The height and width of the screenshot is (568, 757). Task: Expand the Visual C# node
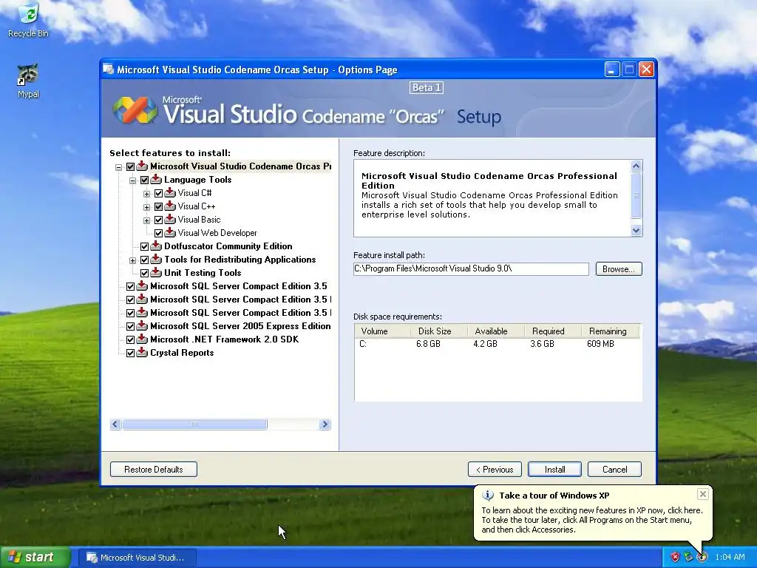147,194
